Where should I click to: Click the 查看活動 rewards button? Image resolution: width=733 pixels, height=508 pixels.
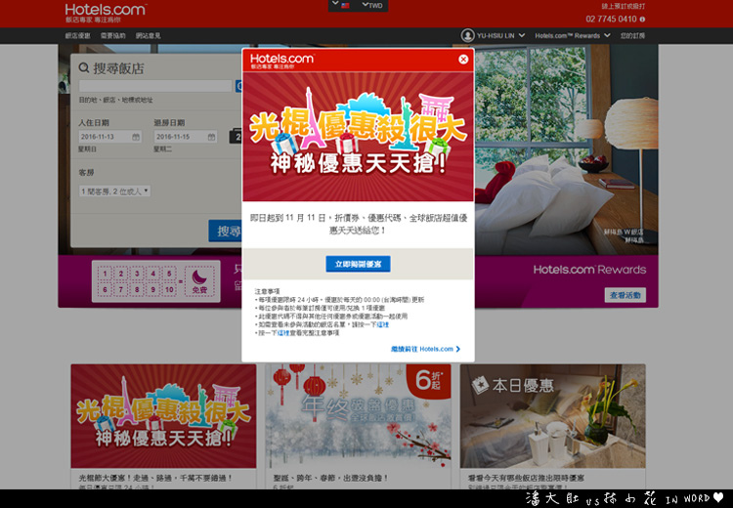tap(625, 295)
